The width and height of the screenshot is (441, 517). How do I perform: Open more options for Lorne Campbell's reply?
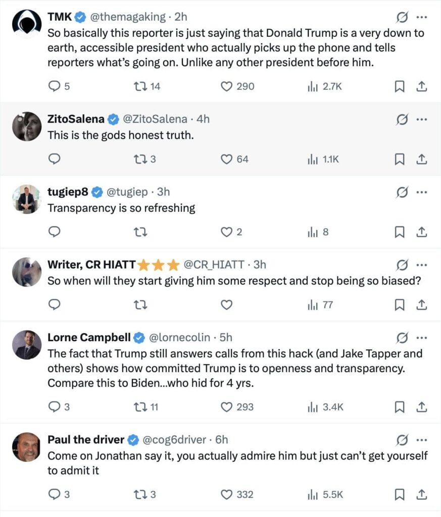coord(422,338)
